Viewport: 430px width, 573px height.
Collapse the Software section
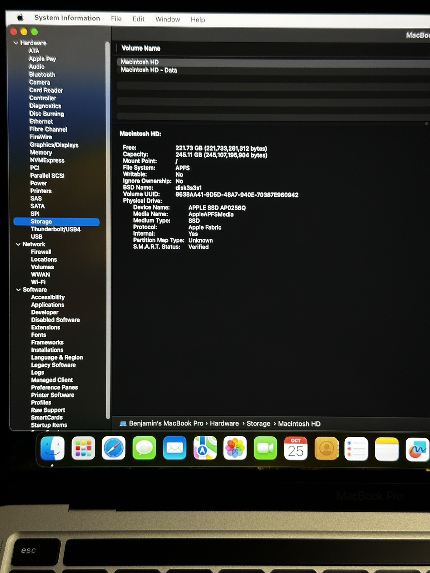tap(18, 290)
